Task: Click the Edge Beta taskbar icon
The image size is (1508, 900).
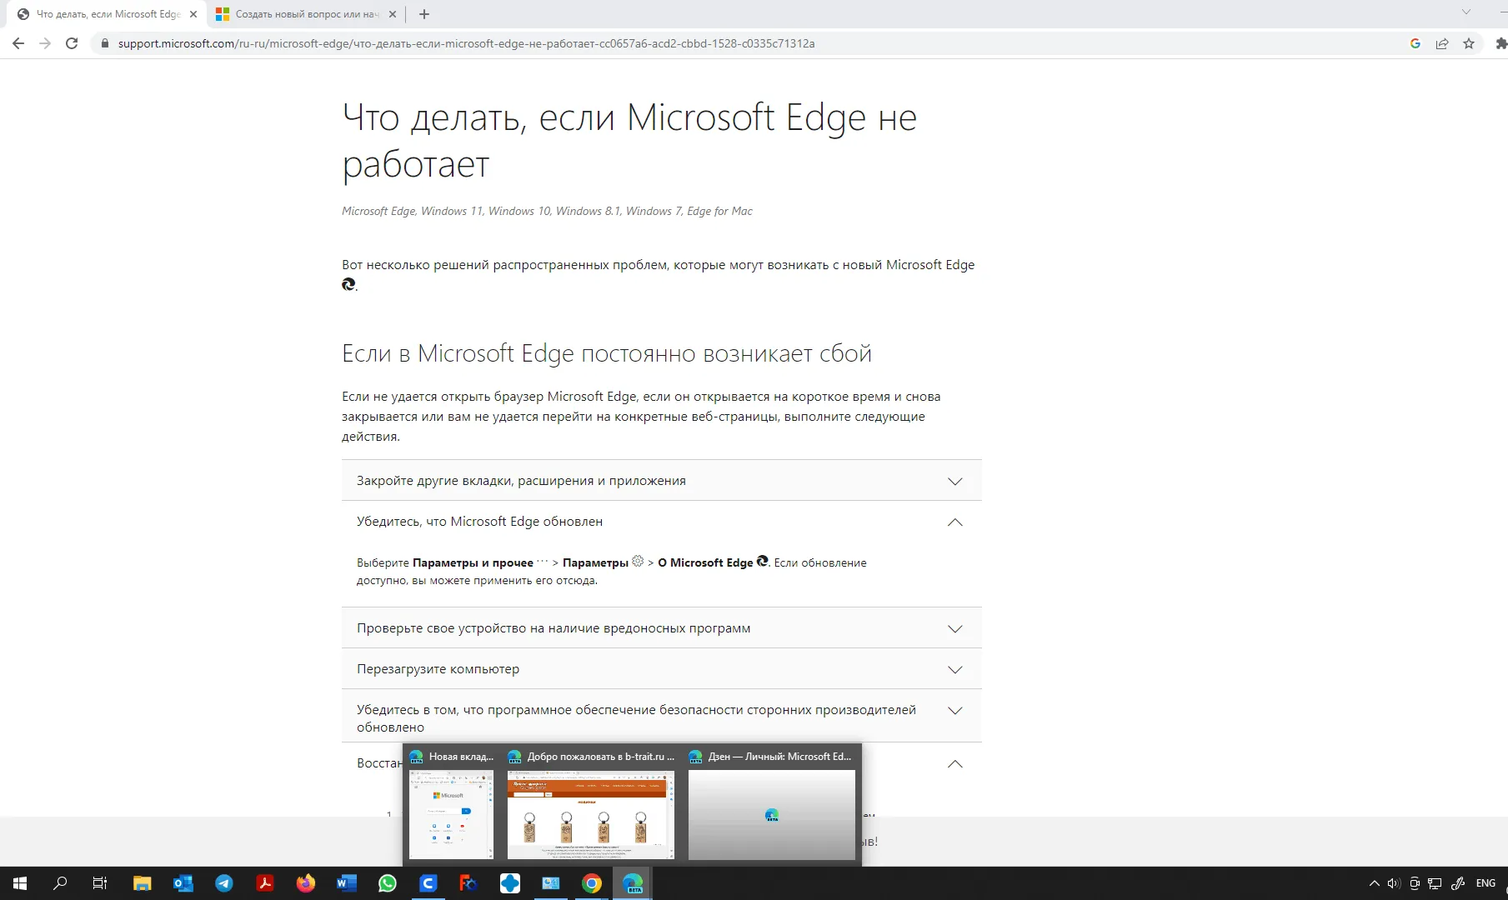Action: pos(633,883)
